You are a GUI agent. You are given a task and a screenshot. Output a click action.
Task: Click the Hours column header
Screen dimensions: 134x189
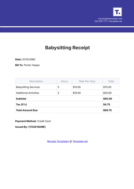point(64,81)
